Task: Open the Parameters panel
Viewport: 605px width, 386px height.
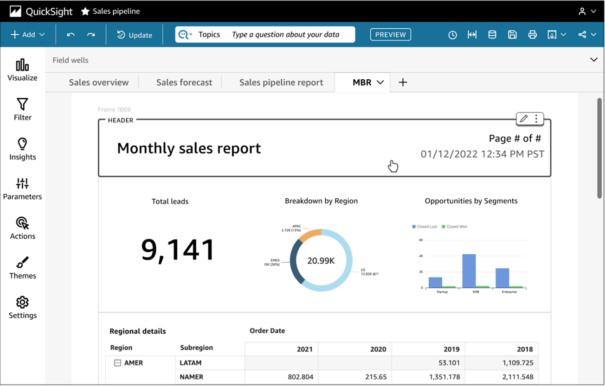Action: 22,189
